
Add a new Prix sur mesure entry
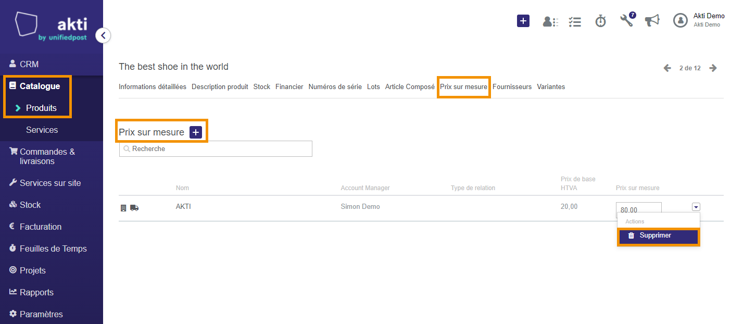pos(196,132)
